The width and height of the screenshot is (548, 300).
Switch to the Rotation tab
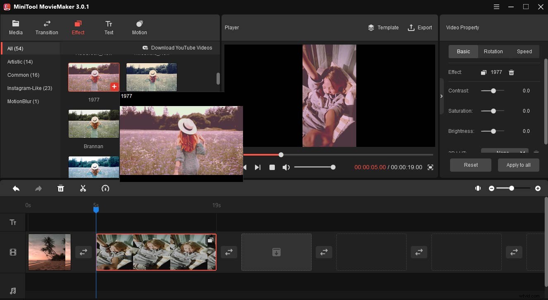[493, 51]
